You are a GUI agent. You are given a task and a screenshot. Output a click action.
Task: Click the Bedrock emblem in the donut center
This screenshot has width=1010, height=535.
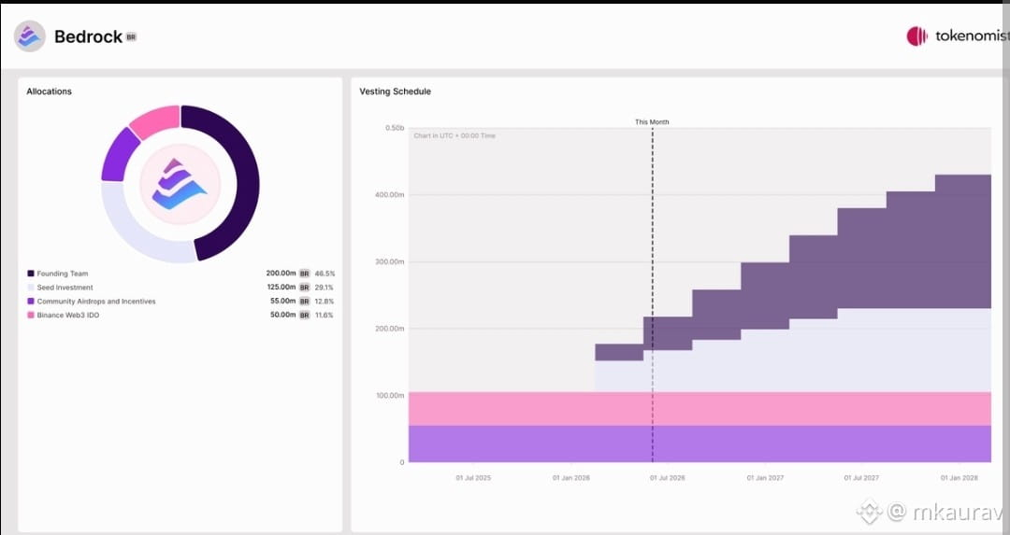pyautogui.click(x=180, y=184)
